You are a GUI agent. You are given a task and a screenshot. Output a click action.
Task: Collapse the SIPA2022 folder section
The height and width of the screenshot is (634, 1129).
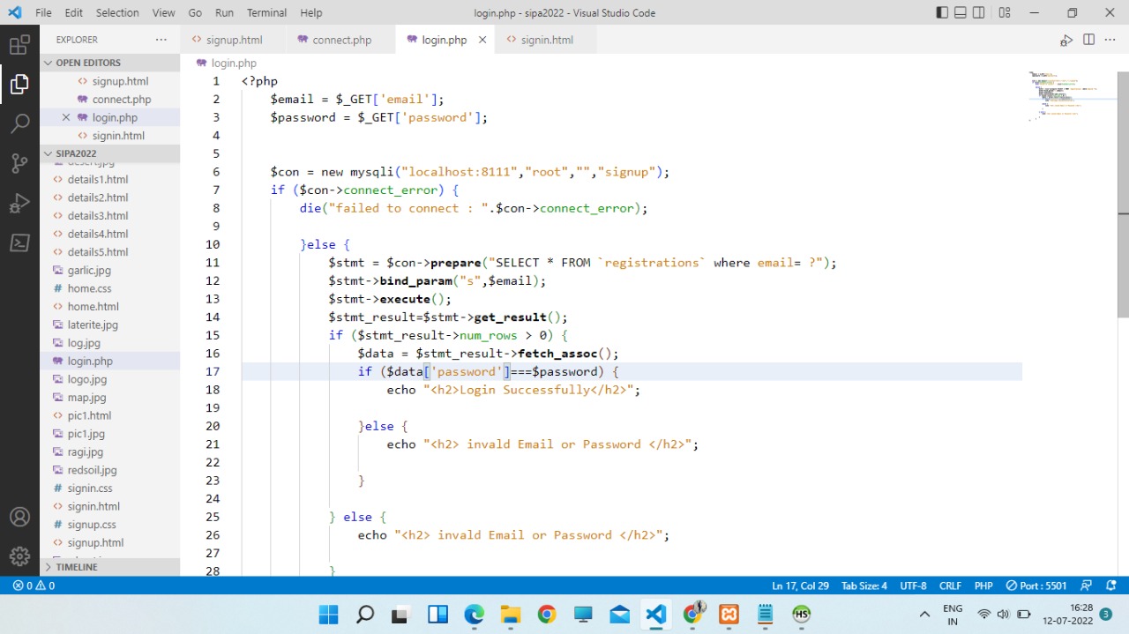click(109, 153)
